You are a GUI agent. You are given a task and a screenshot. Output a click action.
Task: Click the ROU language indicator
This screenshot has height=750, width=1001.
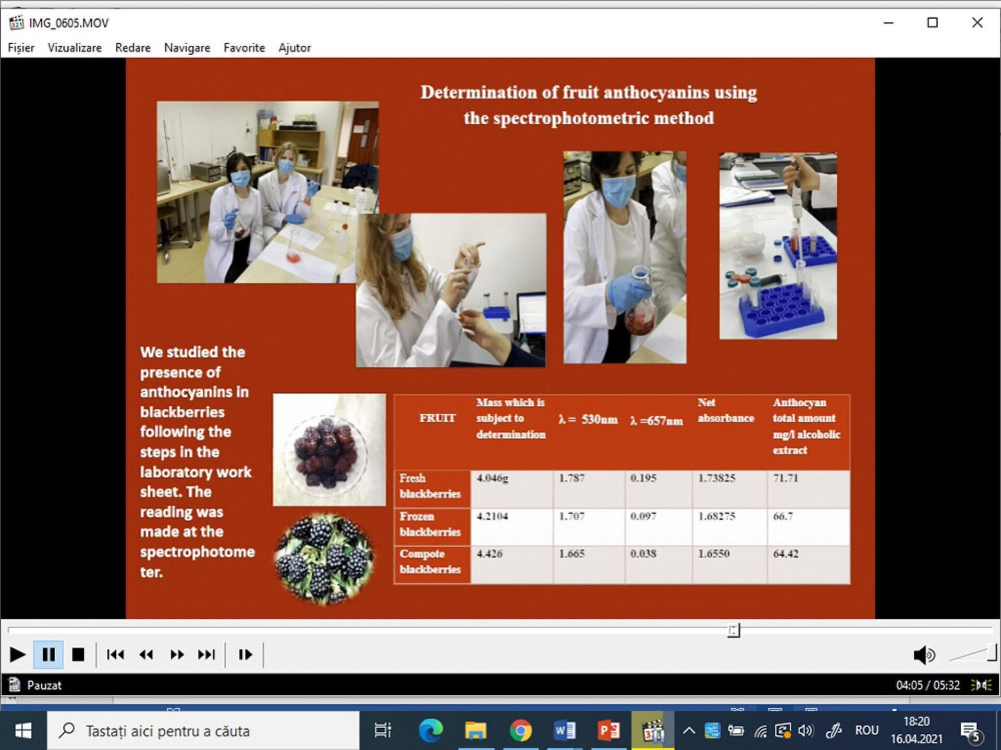867,731
